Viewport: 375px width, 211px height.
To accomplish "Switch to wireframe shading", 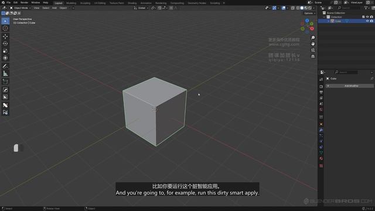I will click(x=298, y=8).
